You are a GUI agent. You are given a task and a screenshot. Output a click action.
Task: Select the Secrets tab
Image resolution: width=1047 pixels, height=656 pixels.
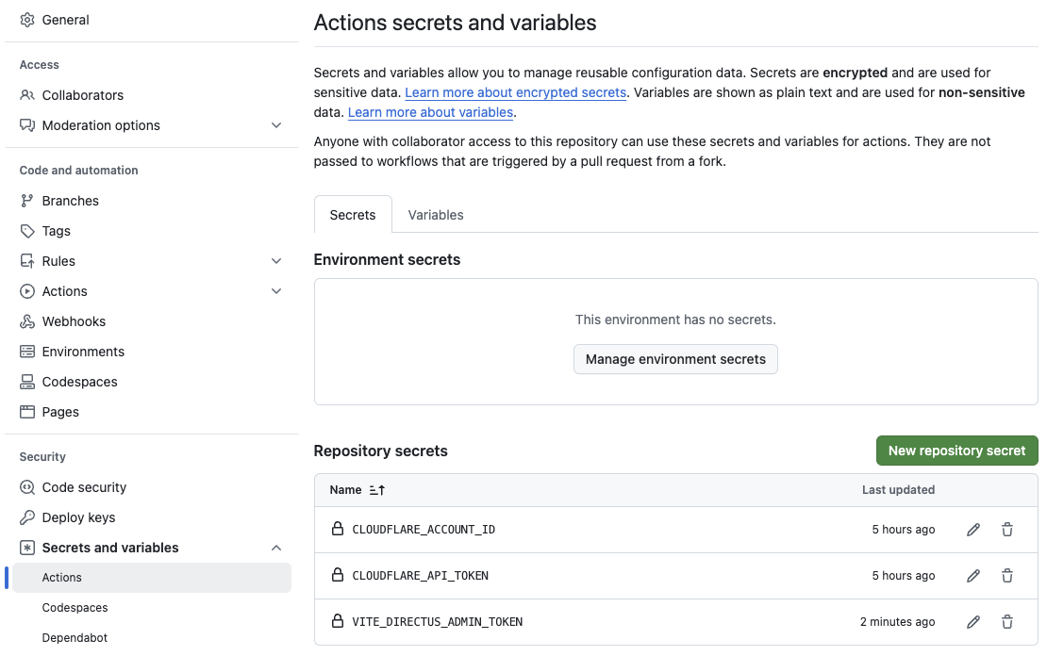353,215
